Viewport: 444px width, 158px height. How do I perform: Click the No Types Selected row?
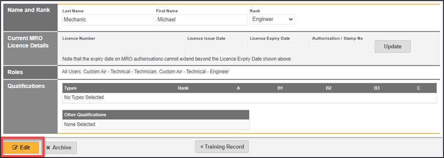tap(250, 98)
